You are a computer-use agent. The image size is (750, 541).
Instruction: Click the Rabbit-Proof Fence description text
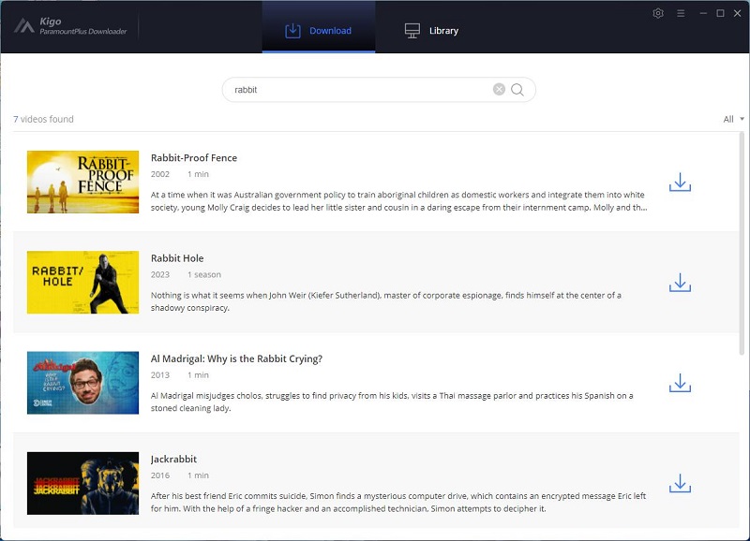coord(399,201)
